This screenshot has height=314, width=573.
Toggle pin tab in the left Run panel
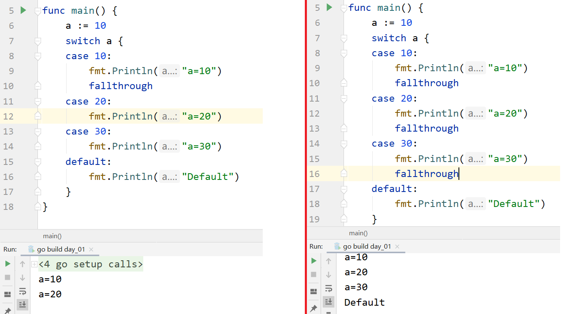7,310
